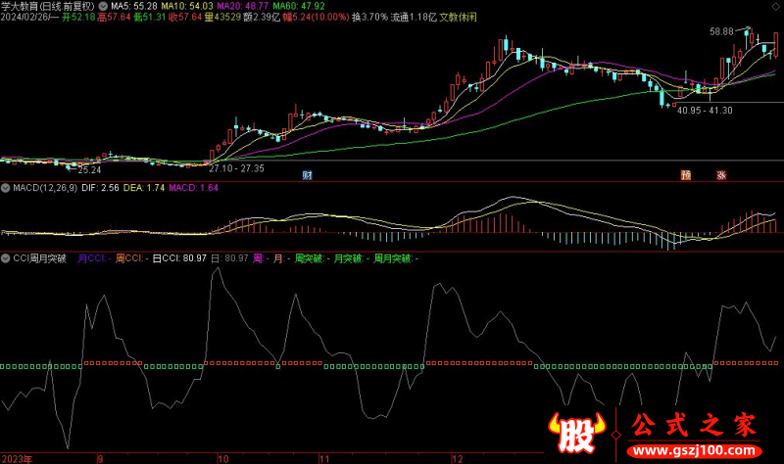This screenshot has width=784, height=464.
Task: Click the 日CCI: 80.97 value label
Action: click(179, 258)
